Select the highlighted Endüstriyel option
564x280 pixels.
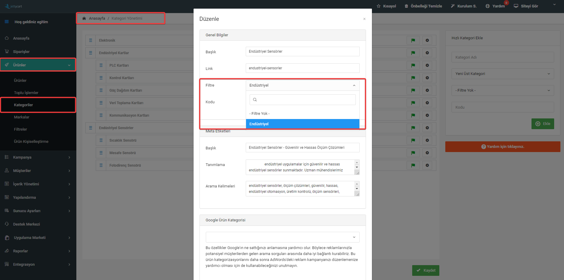(x=303, y=124)
